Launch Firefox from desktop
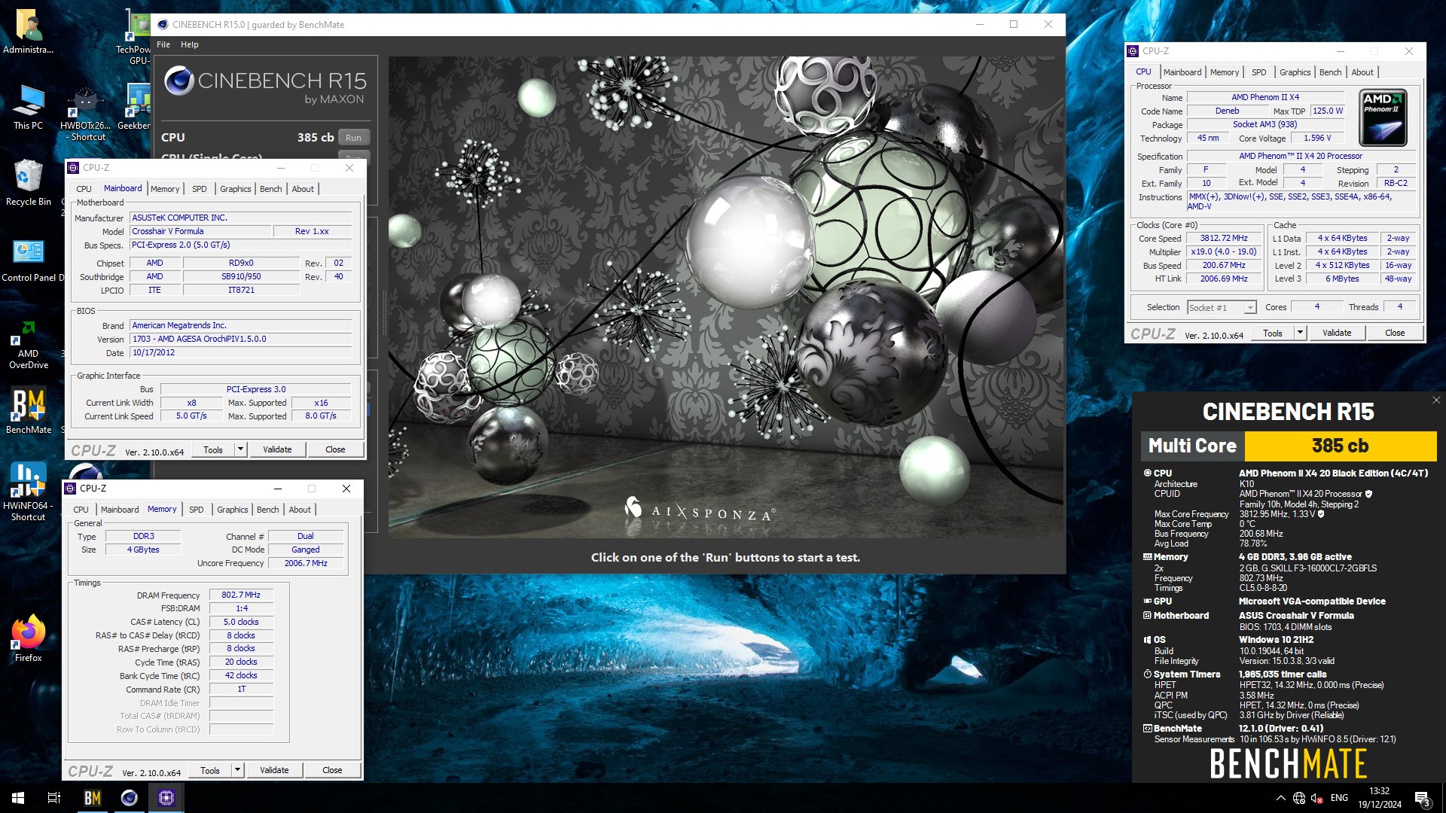The image size is (1446, 813). (29, 638)
